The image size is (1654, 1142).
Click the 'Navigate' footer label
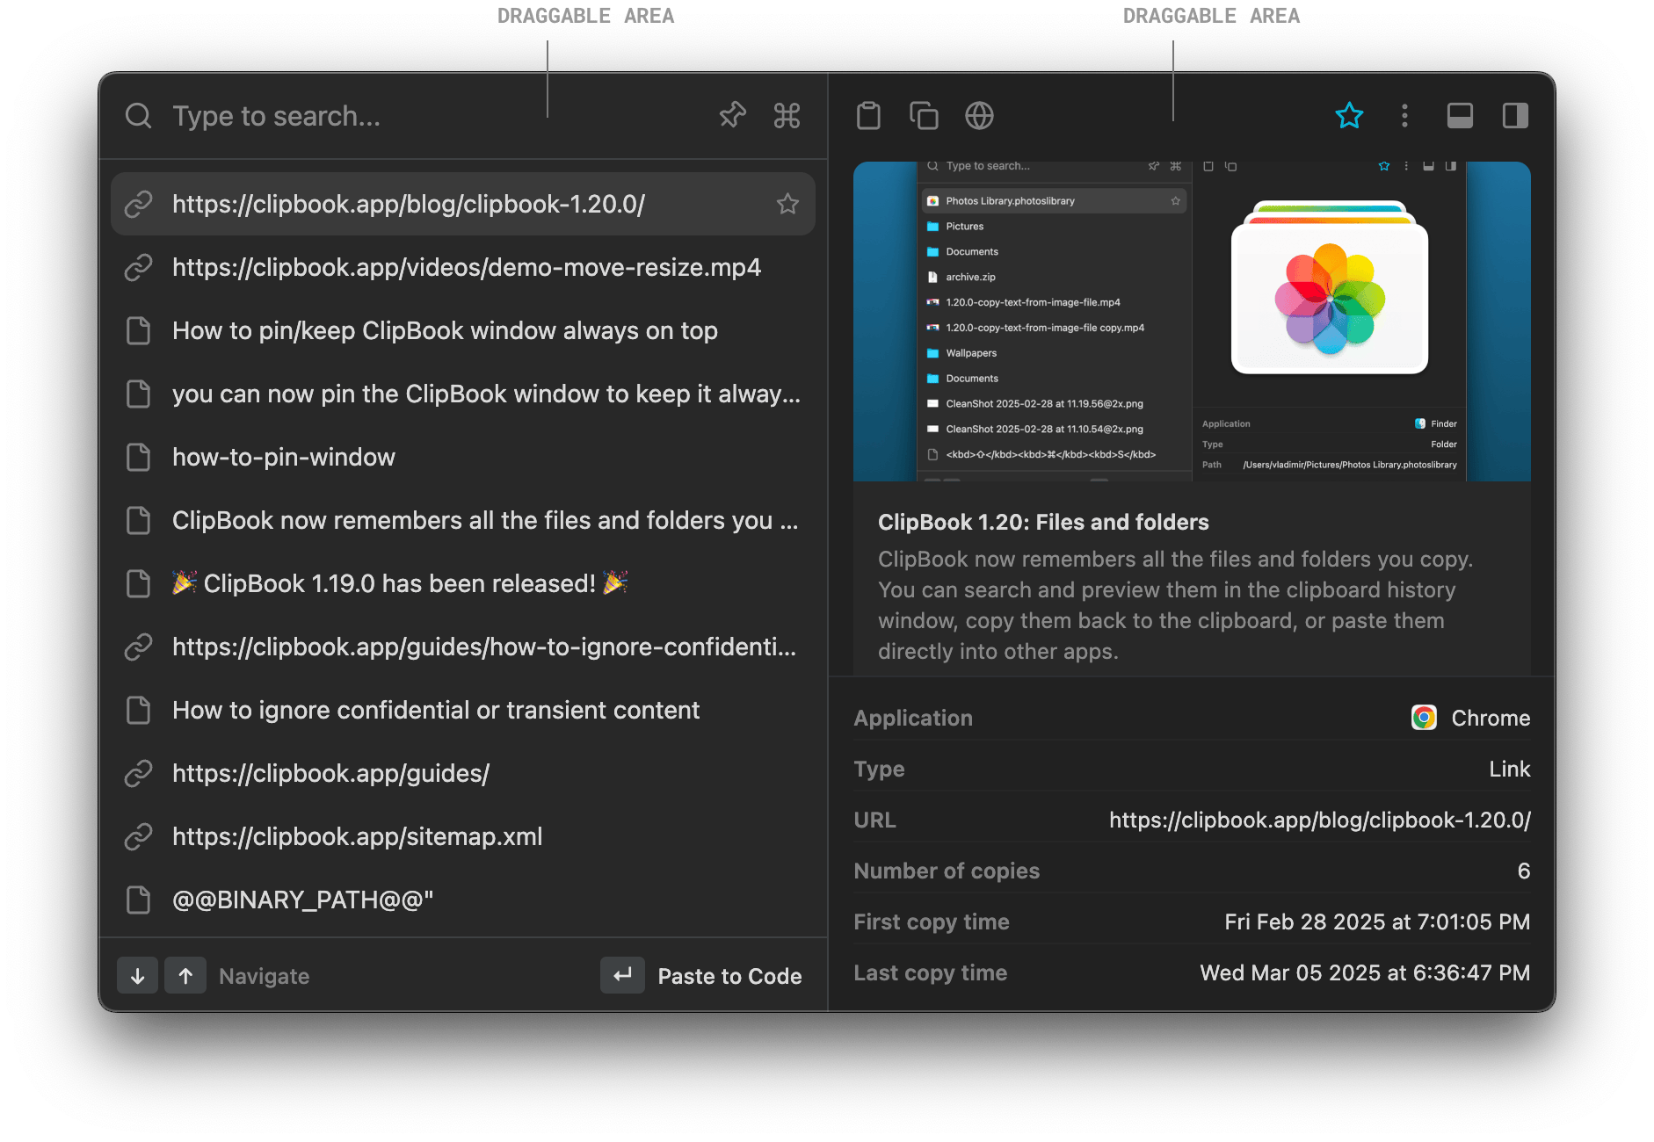pos(264,976)
